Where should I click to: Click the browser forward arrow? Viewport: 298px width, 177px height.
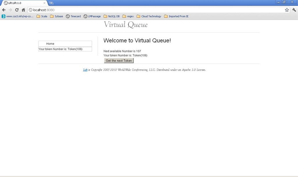pyautogui.click(x=10, y=10)
